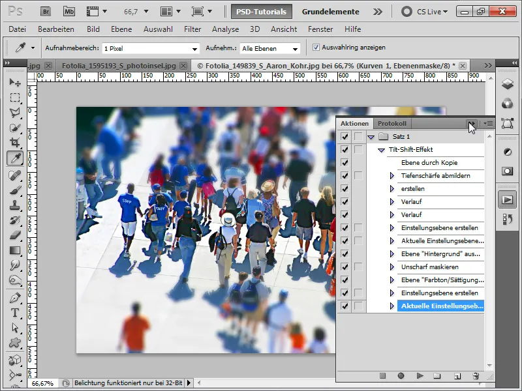Switch to Fotolia_1595193_S_photoinsel.jpg document tab

(x=119, y=66)
